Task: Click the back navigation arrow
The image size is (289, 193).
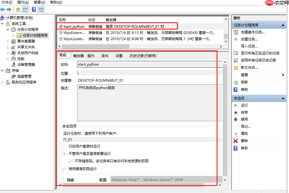Action: point(3,9)
